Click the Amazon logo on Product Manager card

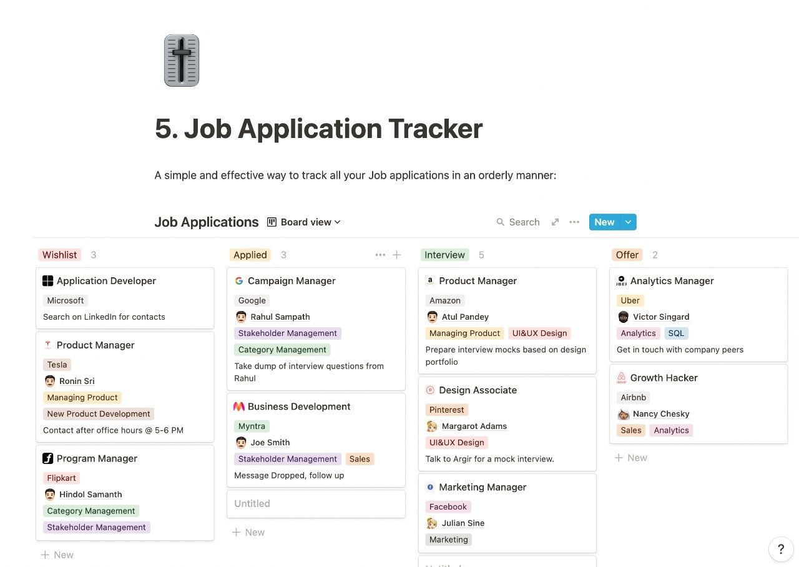click(431, 281)
